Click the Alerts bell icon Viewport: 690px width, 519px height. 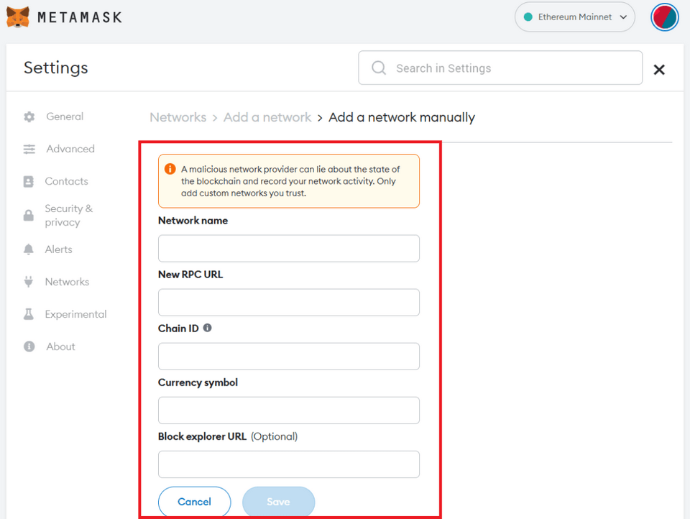[x=29, y=249]
